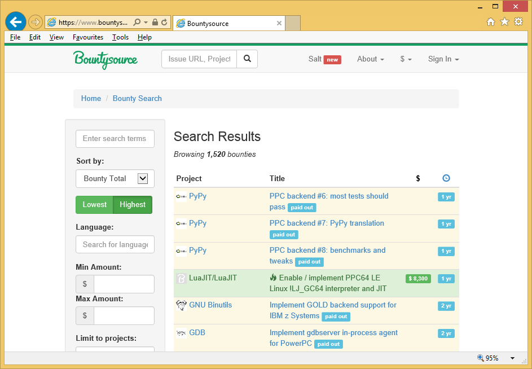Open browser settings gear icon
Image resolution: width=532 pixels, height=369 pixels.
[x=518, y=22]
